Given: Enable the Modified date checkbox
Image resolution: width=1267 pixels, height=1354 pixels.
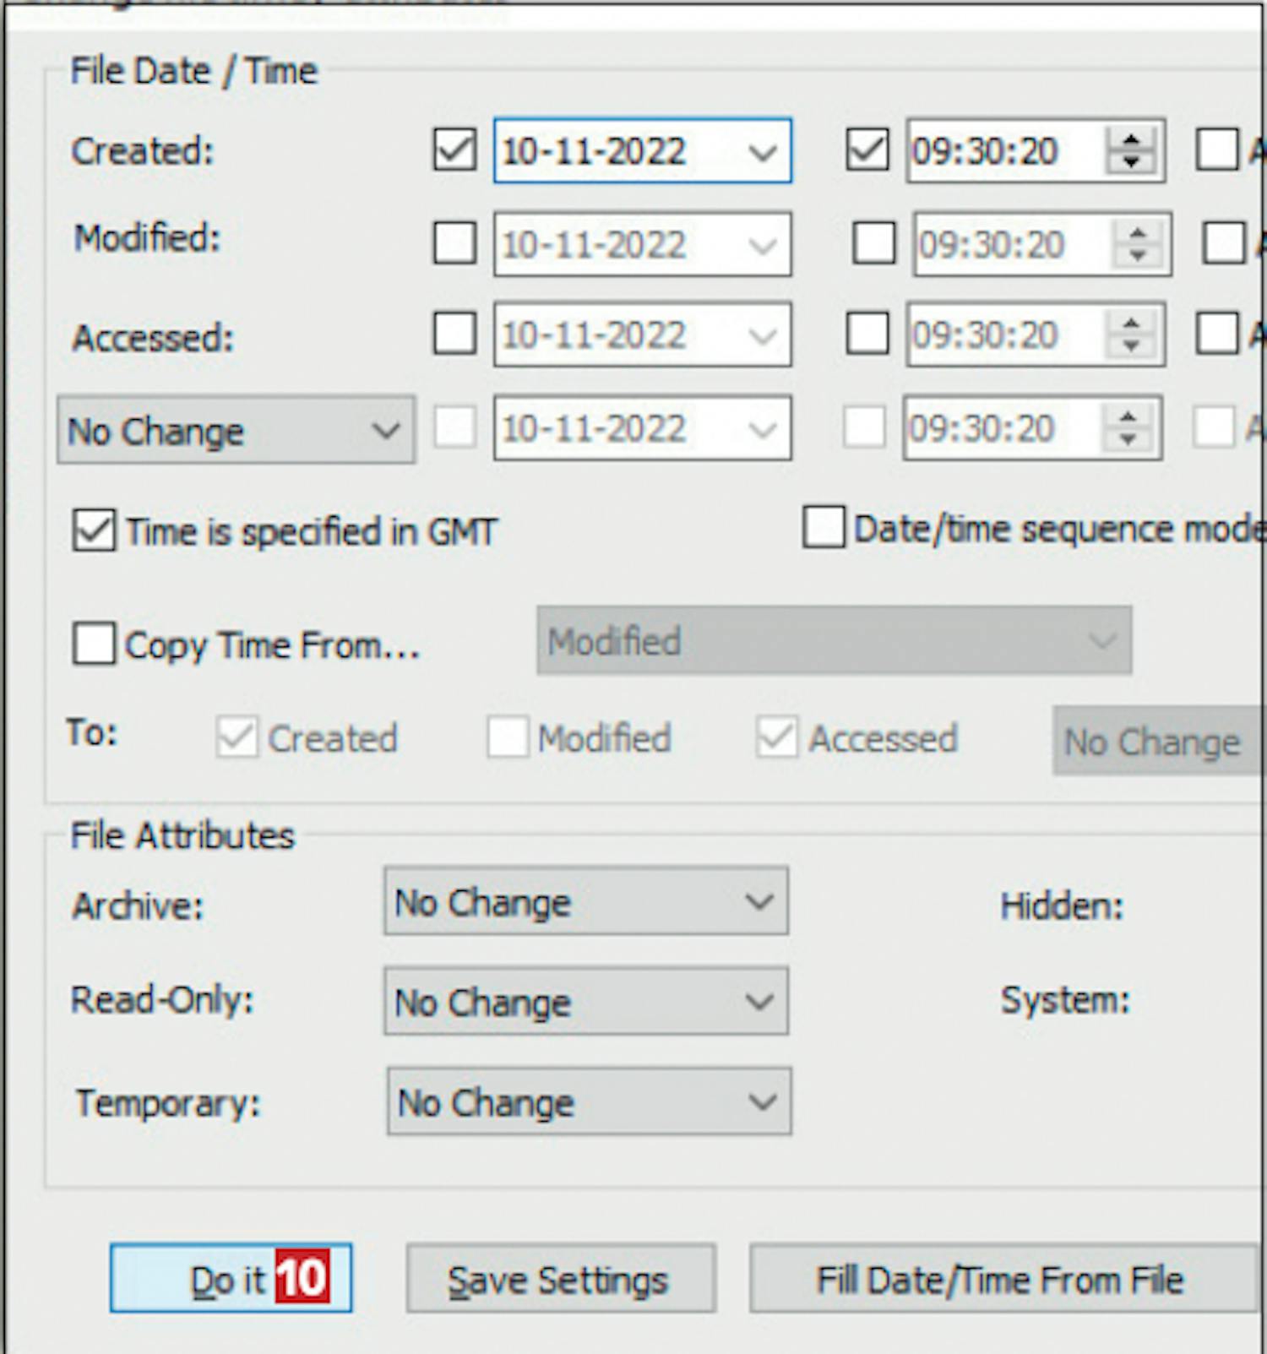Looking at the screenshot, I should pos(454,243).
